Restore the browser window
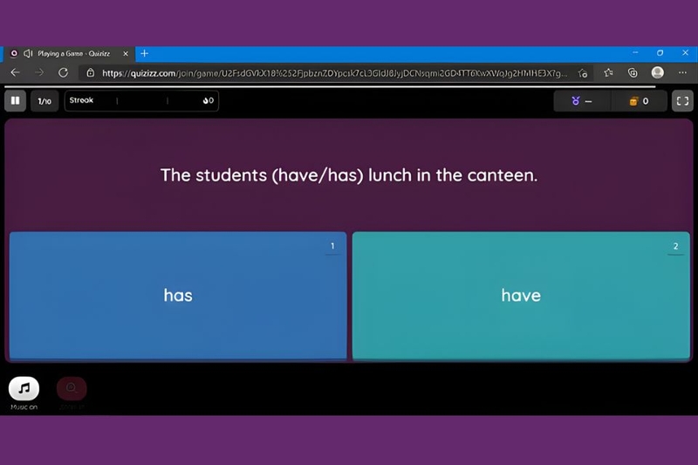698x465 pixels. tap(660, 52)
